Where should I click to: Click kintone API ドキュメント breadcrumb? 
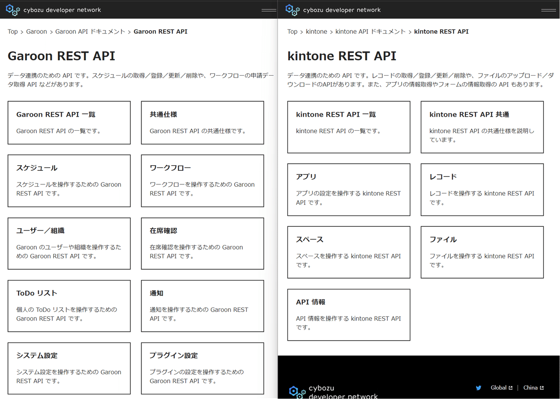tap(371, 32)
